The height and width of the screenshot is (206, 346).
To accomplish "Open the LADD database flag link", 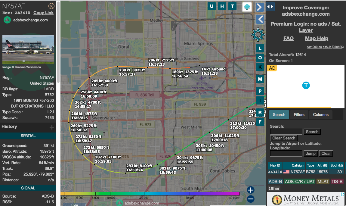I will [x=49, y=89].
